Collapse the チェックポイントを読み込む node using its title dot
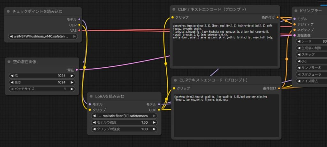Image resolution: width=327 pixels, height=147 pixels. 9,11
